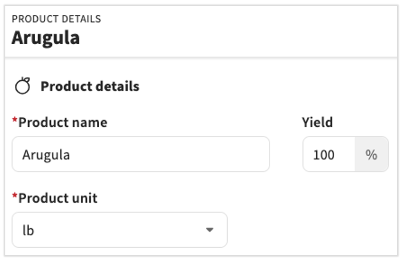Viewport: 402px width, 260px height.
Task: Click the 'Arugula' text inside the name field
Action: (x=46, y=155)
